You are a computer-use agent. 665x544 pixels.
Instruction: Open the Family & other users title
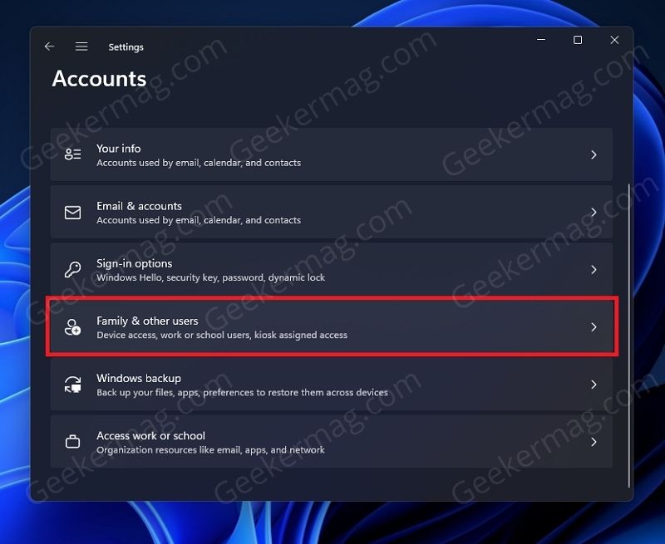tap(147, 321)
